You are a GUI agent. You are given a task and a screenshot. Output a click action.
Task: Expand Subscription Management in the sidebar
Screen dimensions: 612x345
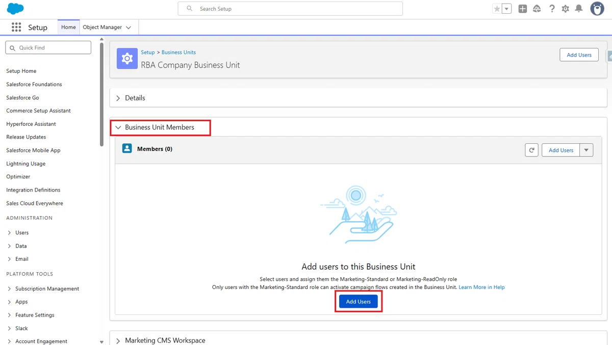[10, 289]
